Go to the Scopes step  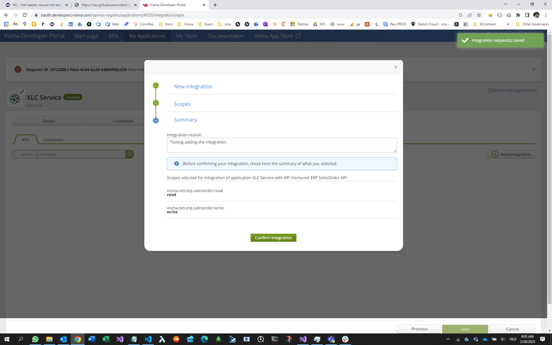coord(182,104)
